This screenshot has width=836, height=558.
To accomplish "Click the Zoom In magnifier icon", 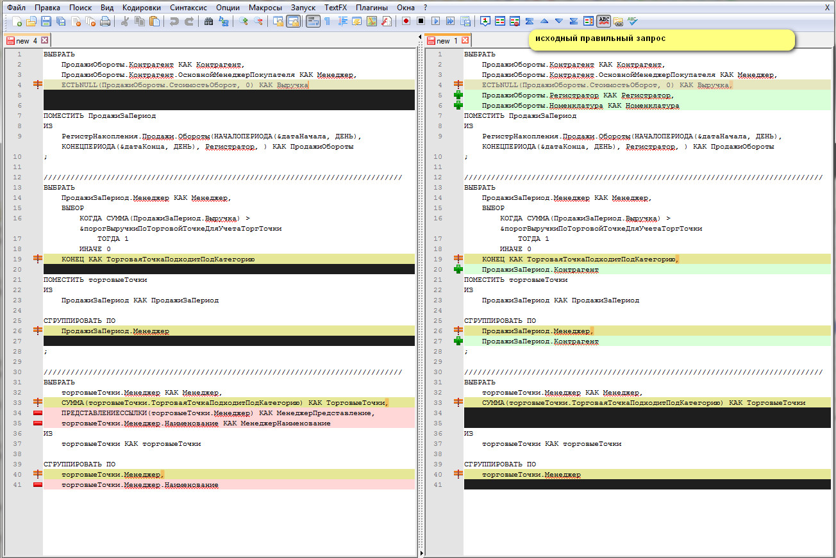I will click(244, 21).
